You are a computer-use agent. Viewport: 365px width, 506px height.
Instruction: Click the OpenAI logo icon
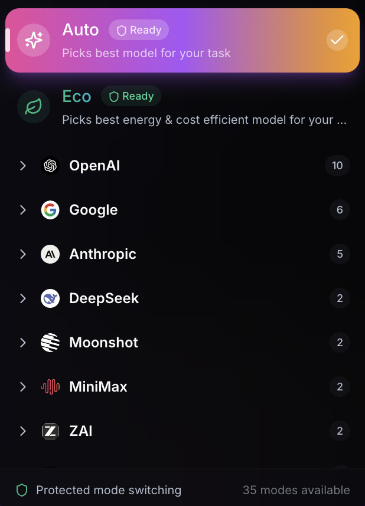(50, 166)
